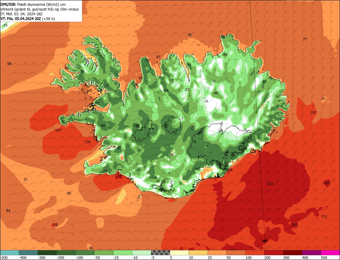Viewport: 340px width, 260px height.
Task: Click the '214' value off the southwest coast
Action: point(119,176)
